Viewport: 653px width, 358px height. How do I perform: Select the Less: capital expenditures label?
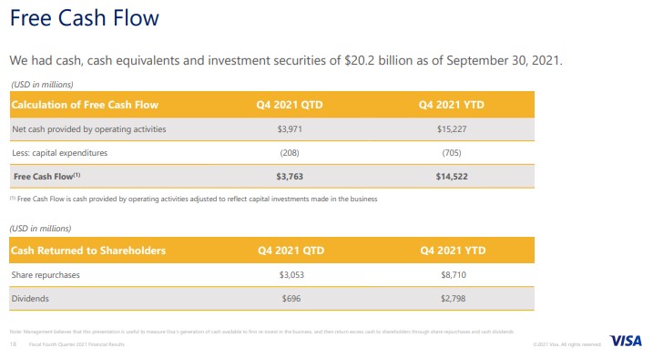coord(59,153)
